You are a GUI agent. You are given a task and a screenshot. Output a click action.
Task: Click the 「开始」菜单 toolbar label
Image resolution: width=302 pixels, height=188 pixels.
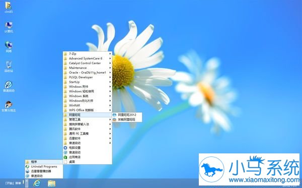coord(13,183)
